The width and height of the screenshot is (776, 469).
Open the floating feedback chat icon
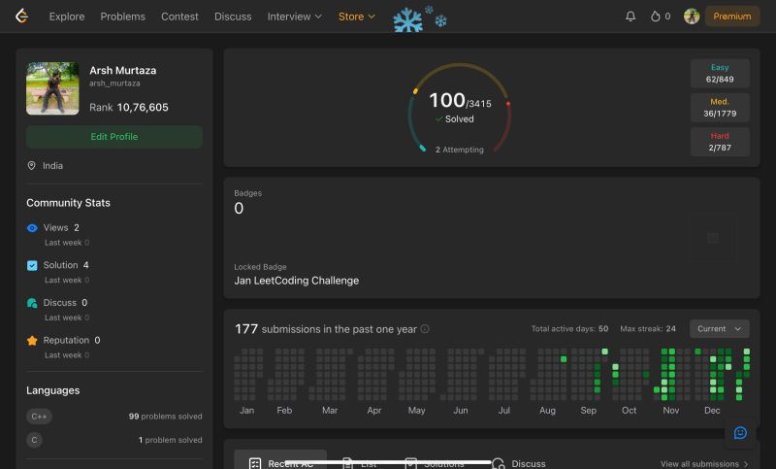pos(740,433)
